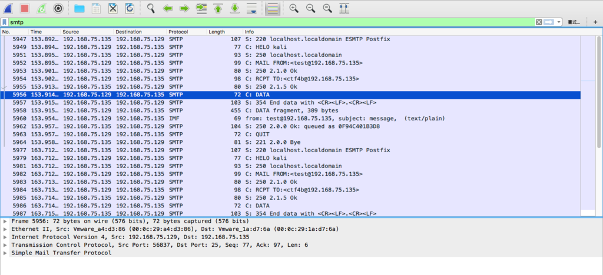Select packet 5982 MAIL FROM row
603x275 pixels.
pos(290,174)
